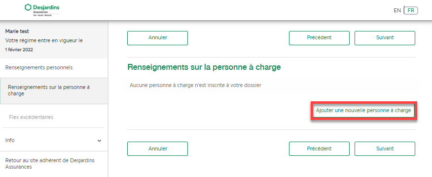Click the bottom Suivant button
The width and height of the screenshot is (432, 177).
pyautogui.click(x=385, y=148)
